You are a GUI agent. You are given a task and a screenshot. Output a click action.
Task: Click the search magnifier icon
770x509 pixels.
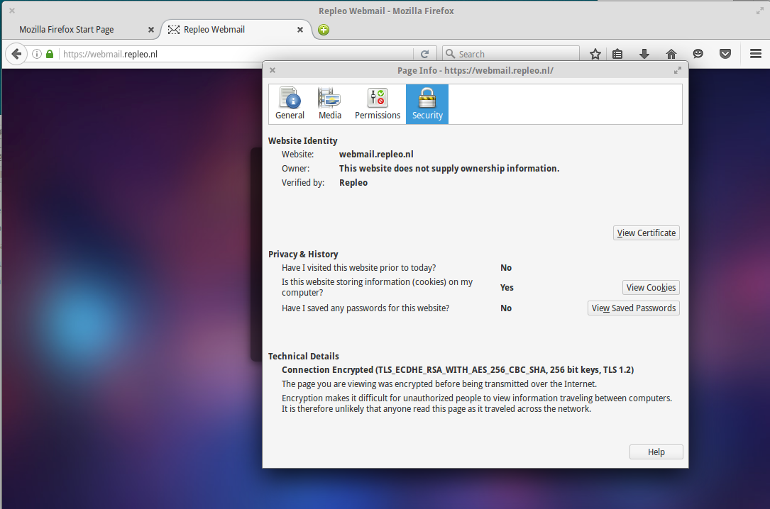(450, 53)
